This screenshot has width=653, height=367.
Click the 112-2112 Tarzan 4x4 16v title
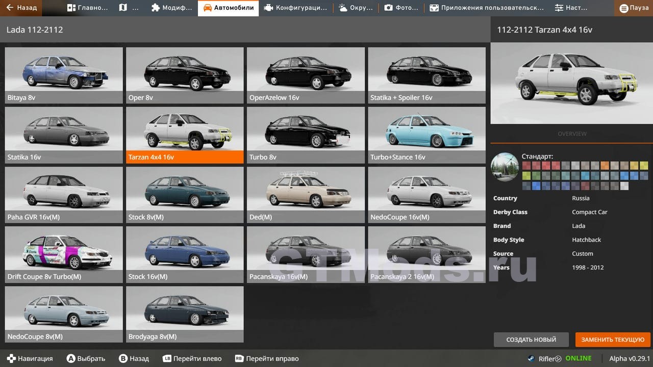click(544, 30)
